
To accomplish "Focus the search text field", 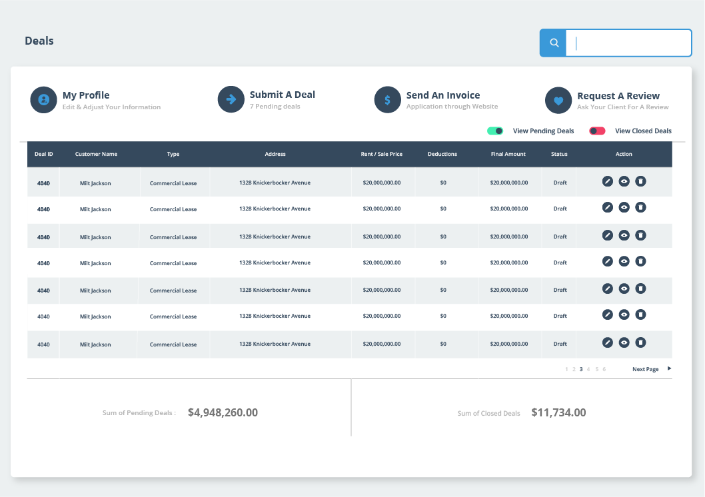I will 628,43.
